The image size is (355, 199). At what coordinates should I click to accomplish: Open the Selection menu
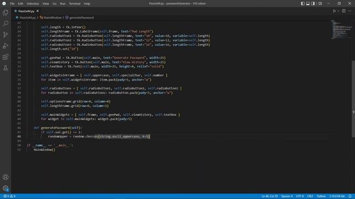click(33, 4)
